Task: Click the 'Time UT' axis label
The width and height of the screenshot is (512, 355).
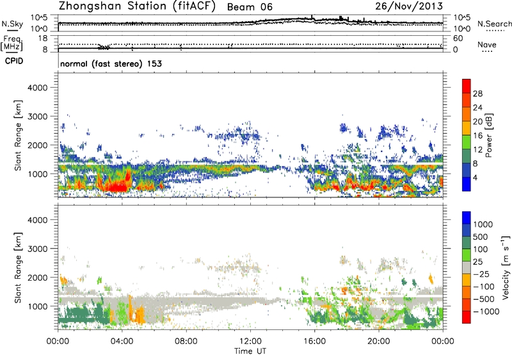Action: pos(250,351)
